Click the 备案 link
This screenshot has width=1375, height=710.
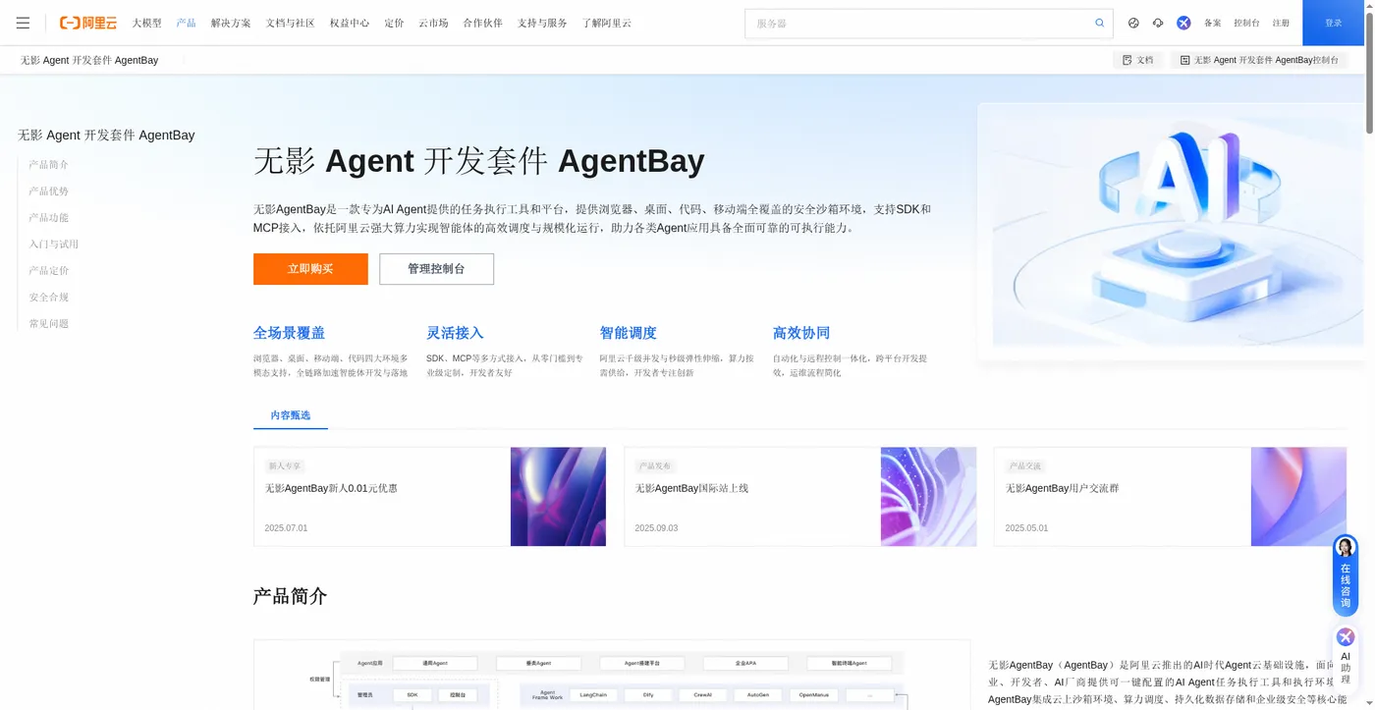point(1213,23)
